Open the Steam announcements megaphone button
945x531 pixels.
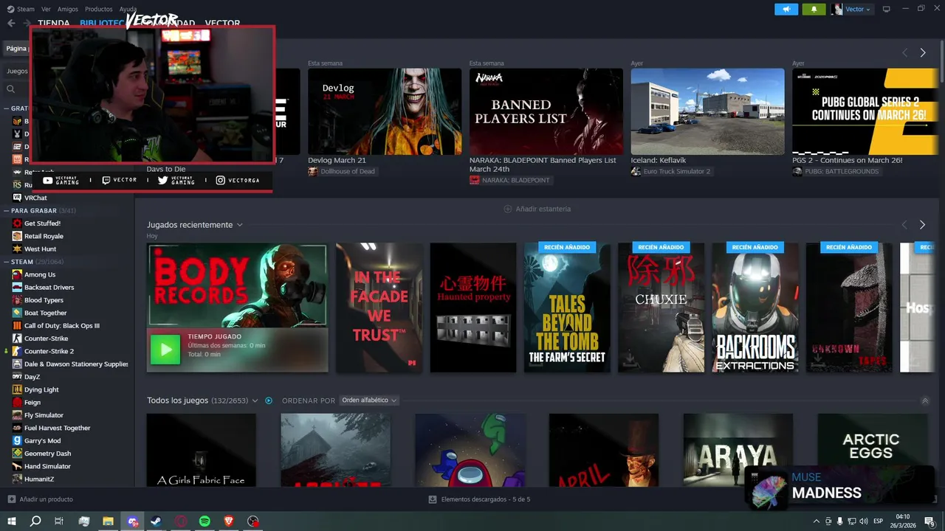point(786,9)
